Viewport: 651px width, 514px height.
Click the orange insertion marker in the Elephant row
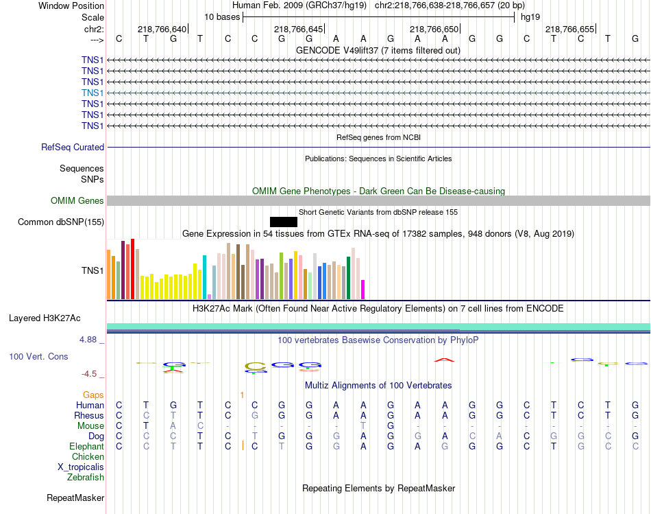[x=243, y=446]
